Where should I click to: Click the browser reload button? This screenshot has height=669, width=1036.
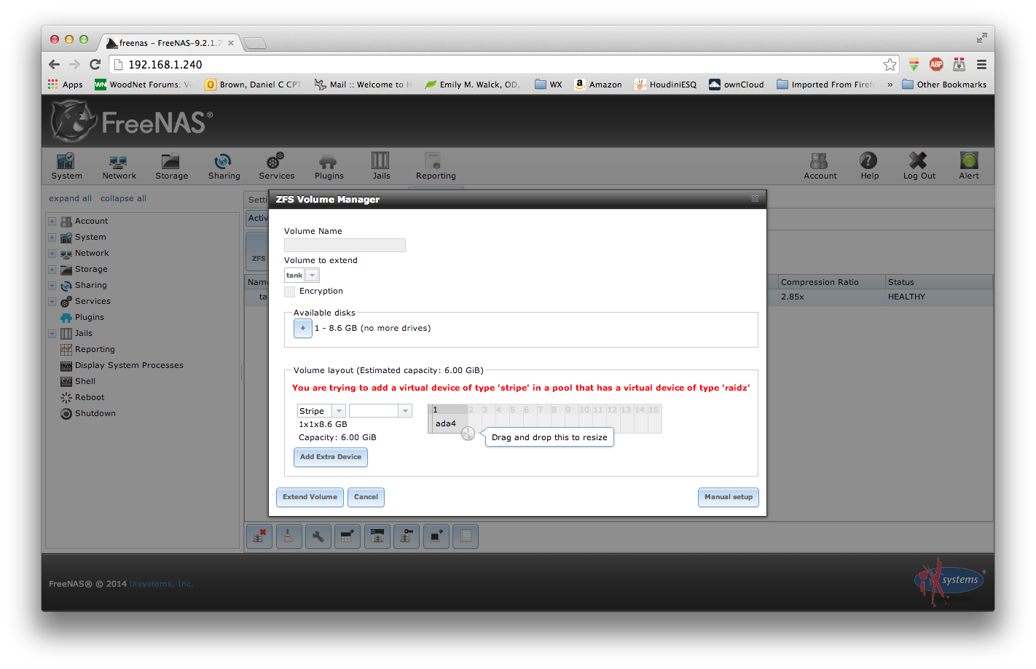(95, 64)
